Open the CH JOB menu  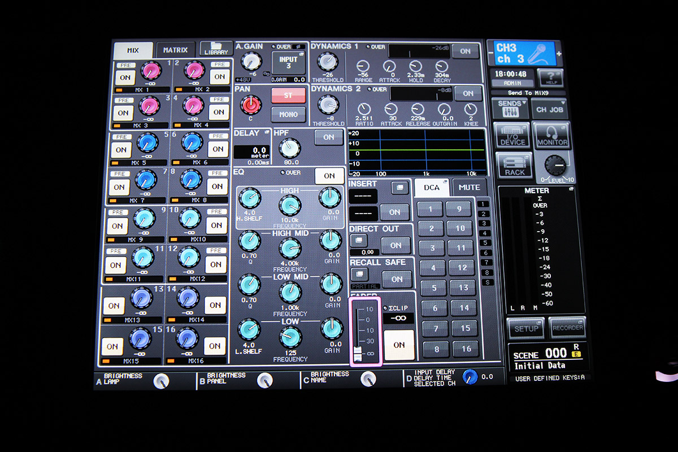[549, 110]
